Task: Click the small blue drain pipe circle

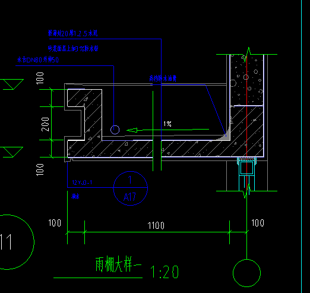Action: 115,130
